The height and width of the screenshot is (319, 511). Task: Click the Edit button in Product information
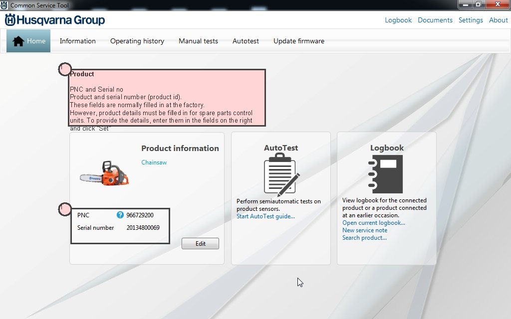tap(200, 243)
